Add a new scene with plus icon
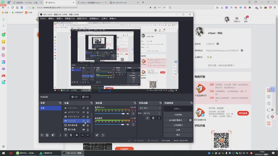Image resolution: width=278 pixels, height=156 pixels. click(42, 135)
